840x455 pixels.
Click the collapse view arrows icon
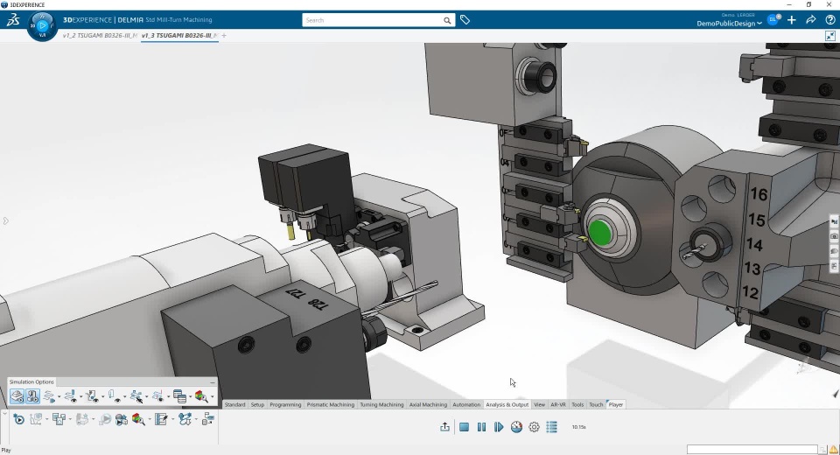(829, 36)
